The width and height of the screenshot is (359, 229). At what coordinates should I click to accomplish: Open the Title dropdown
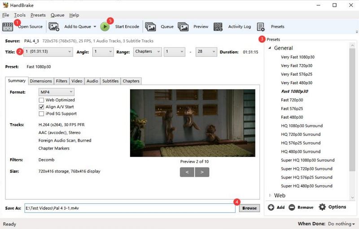[x=48, y=52]
